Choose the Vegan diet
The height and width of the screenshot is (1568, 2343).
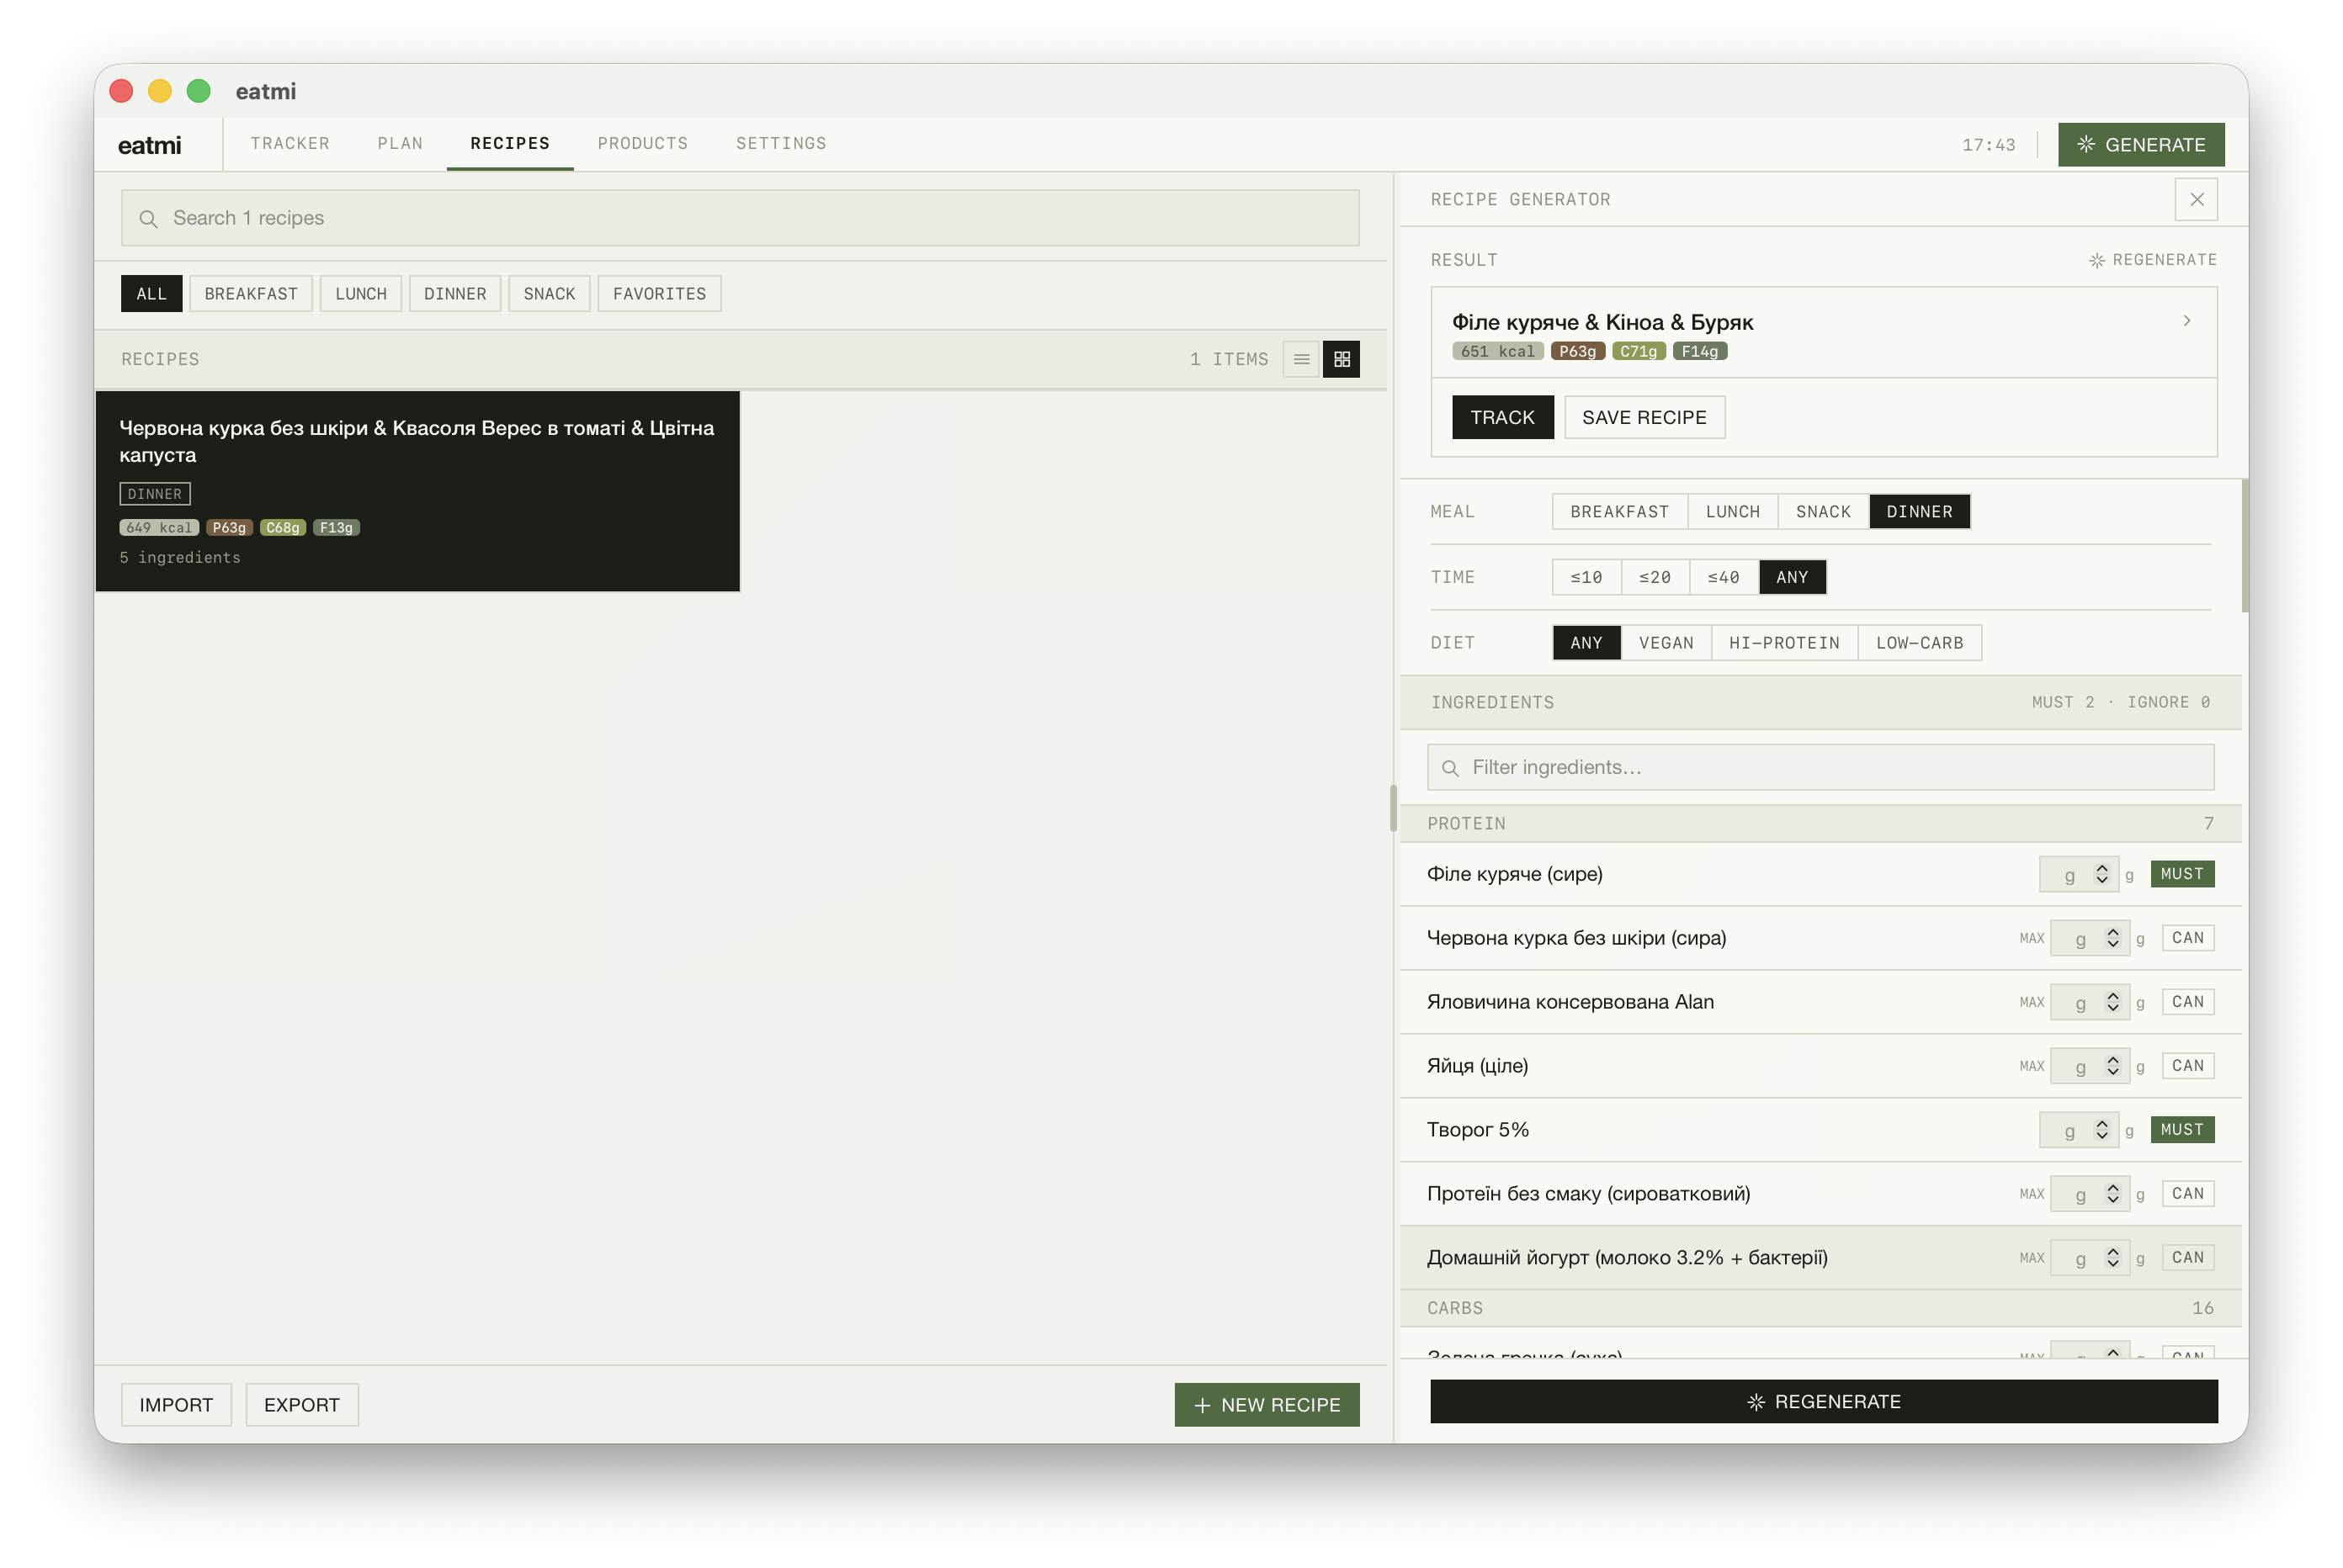click(1666, 643)
